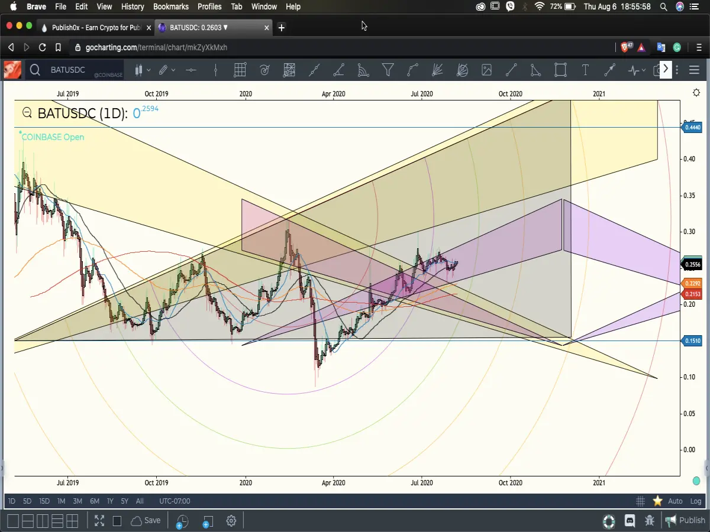
Task: Open the chart gear settings at top right
Action: [x=696, y=93]
